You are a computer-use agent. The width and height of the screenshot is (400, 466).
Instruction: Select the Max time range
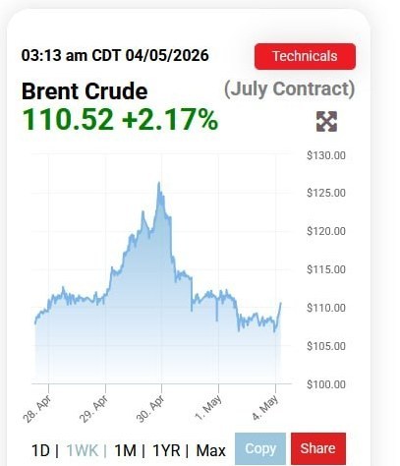(x=210, y=450)
